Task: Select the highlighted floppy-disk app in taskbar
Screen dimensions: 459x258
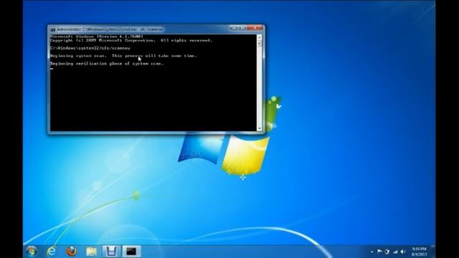Action: 111,252
